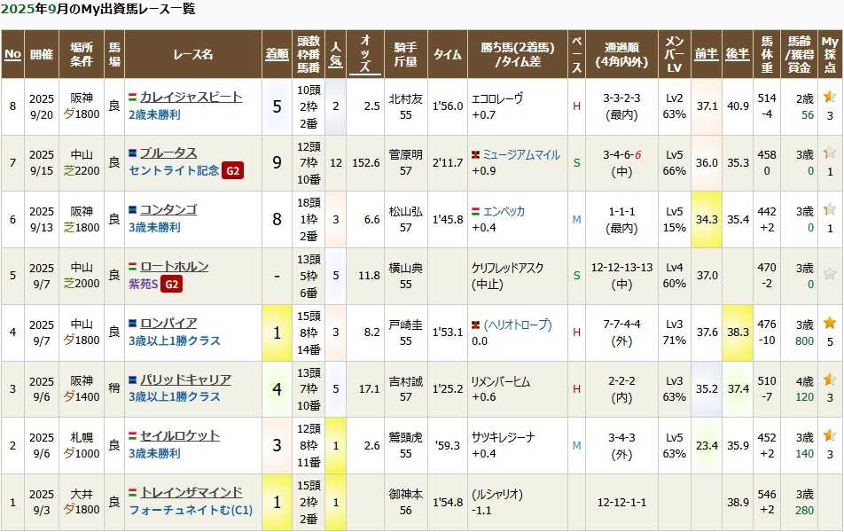This screenshot has height=532, width=844.
Task: Click flag icon before セイルロケット
Action: pos(132,436)
